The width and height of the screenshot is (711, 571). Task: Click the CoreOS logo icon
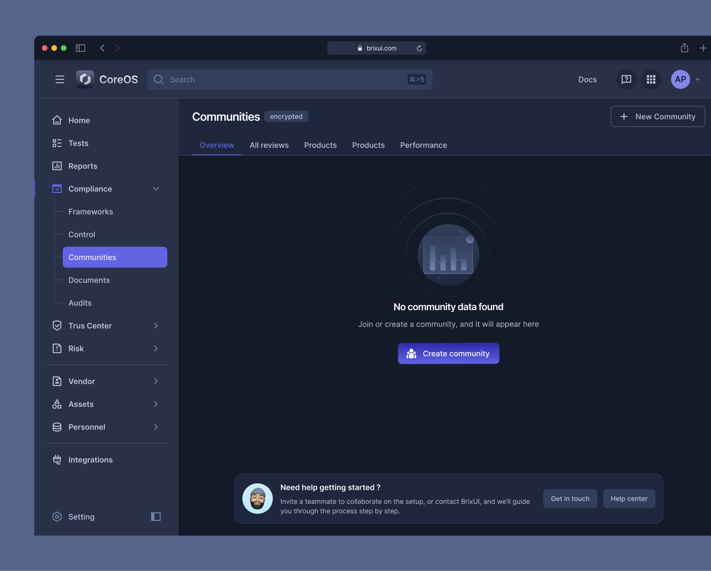tap(85, 79)
